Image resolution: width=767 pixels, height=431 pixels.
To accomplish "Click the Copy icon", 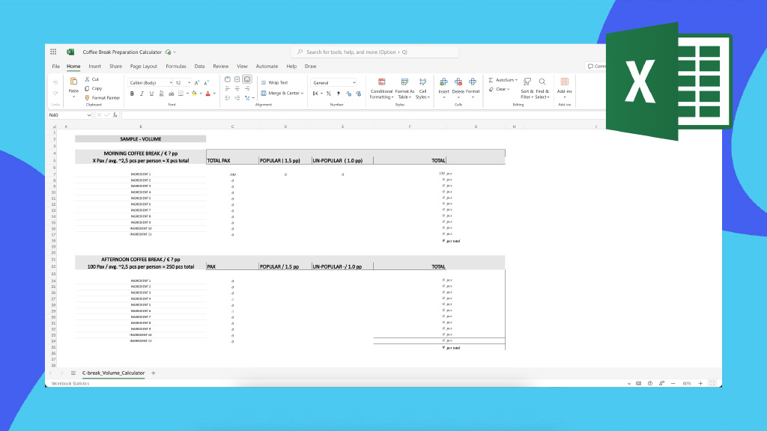I will (87, 88).
